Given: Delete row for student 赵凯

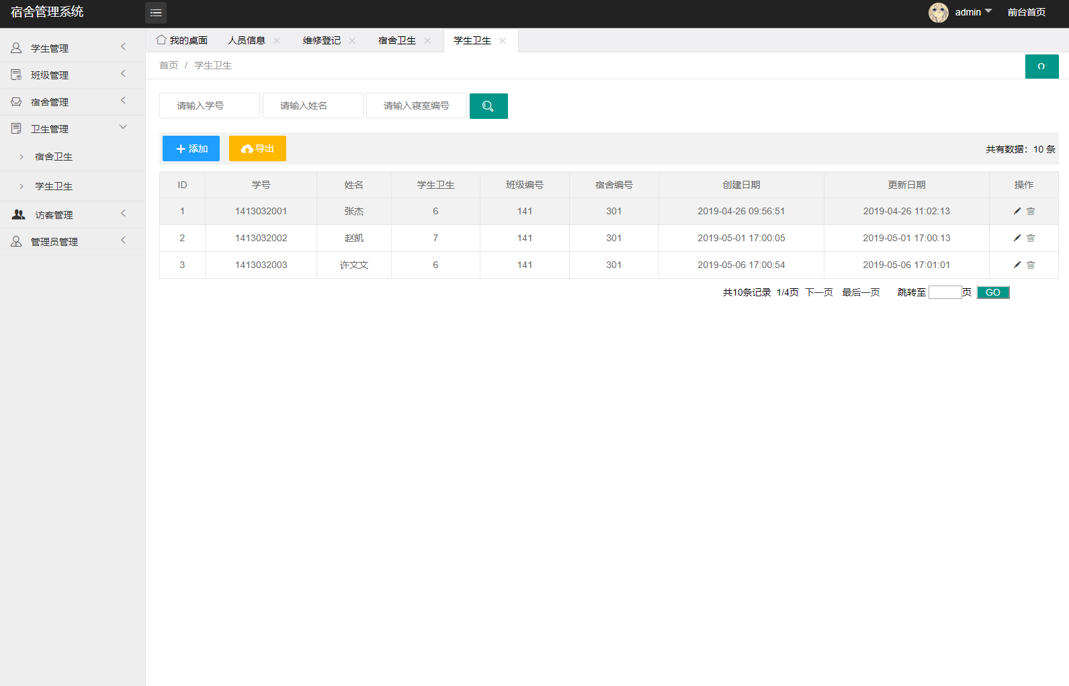Looking at the screenshot, I should 1031,238.
